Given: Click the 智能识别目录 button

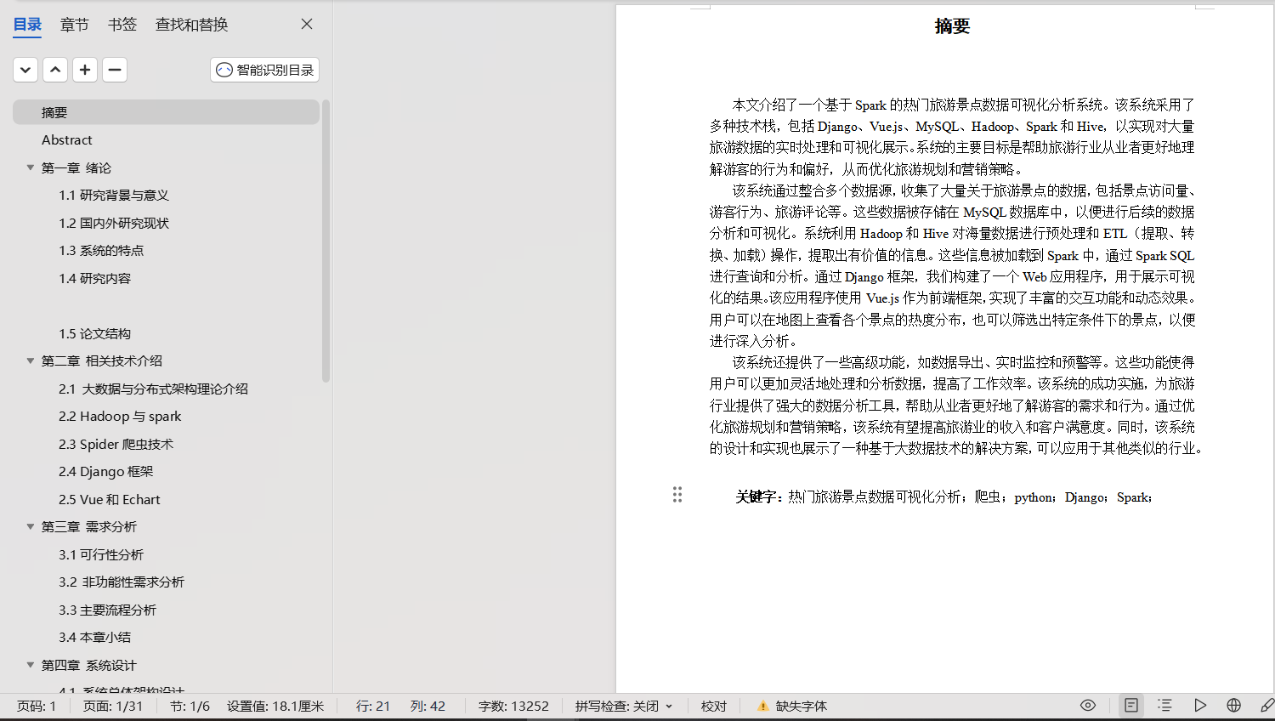Looking at the screenshot, I should [265, 70].
